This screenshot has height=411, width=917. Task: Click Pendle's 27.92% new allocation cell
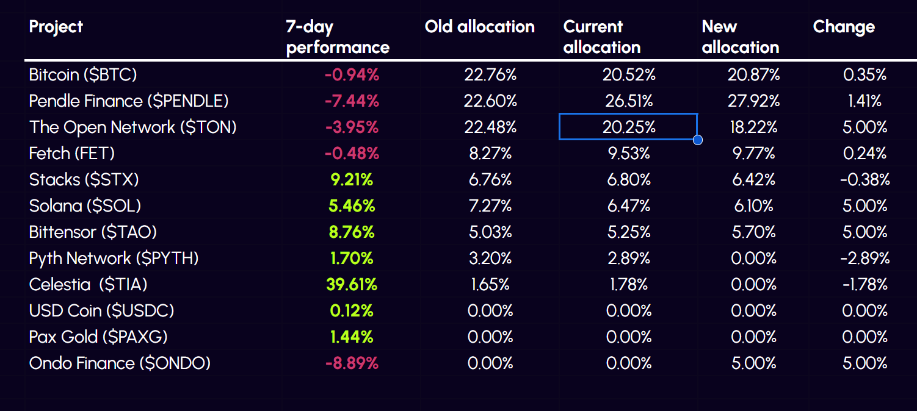(x=753, y=101)
